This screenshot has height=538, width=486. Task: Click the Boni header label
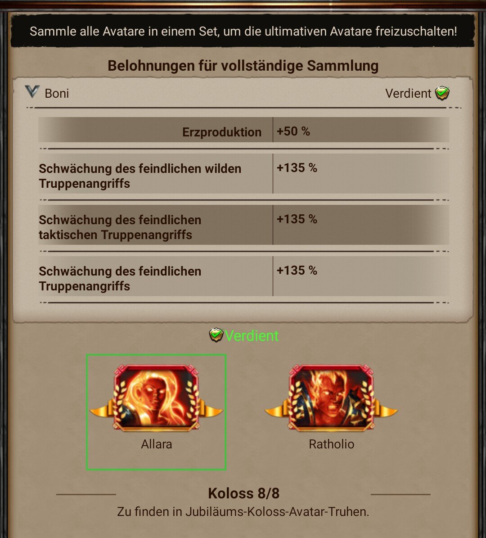[57, 93]
